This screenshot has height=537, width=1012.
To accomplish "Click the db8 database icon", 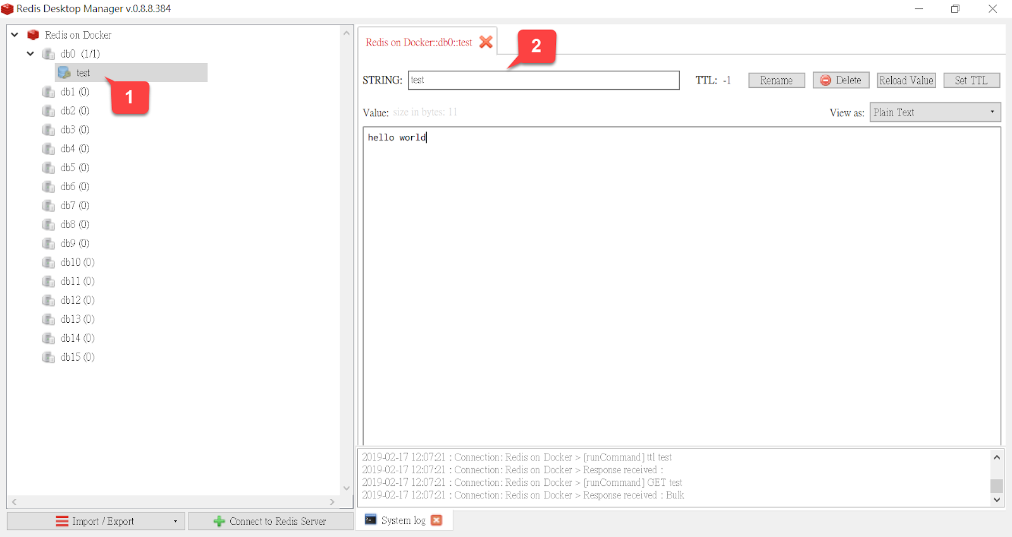I will 49,224.
